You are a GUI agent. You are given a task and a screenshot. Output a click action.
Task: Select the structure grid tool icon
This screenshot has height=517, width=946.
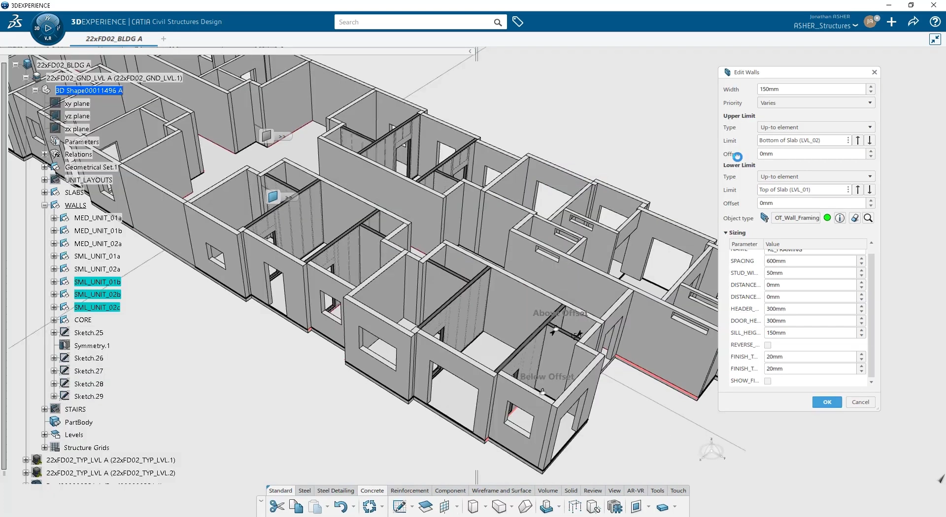pos(445,506)
